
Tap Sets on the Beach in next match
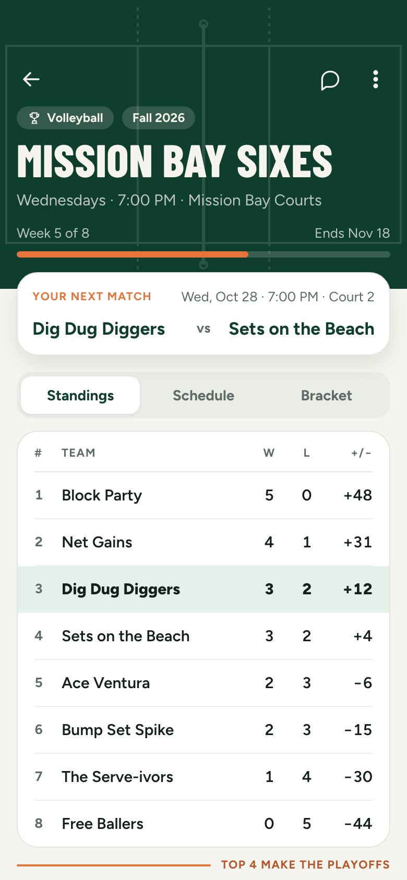302,329
